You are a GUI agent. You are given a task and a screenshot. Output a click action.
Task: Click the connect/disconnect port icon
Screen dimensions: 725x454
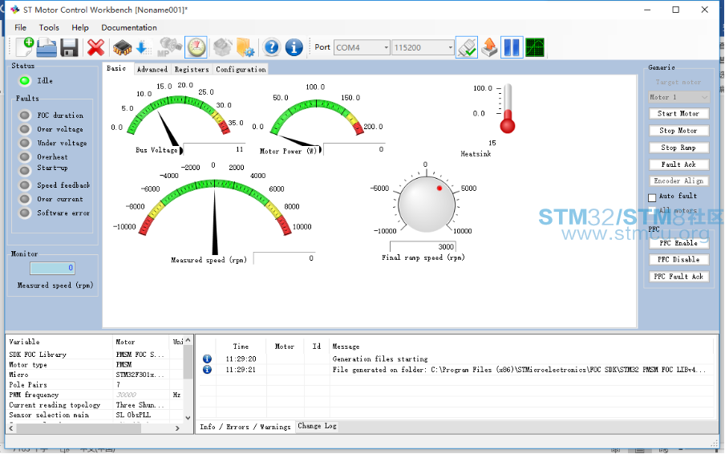coord(467,47)
